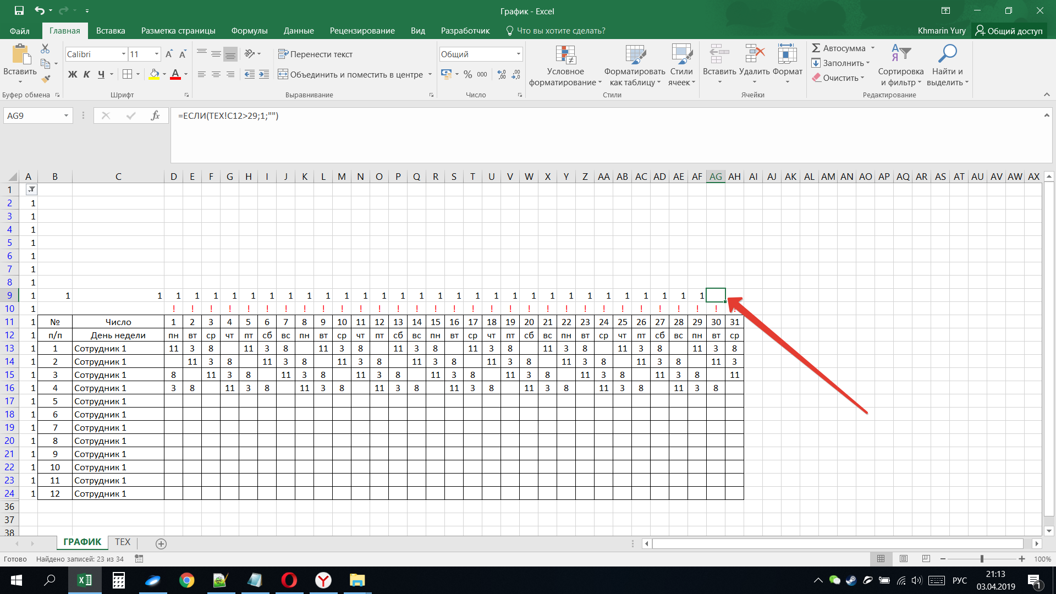Screen dimensions: 1056x594
Task: Toggle Перенести текст wrap text
Action: point(315,54)
